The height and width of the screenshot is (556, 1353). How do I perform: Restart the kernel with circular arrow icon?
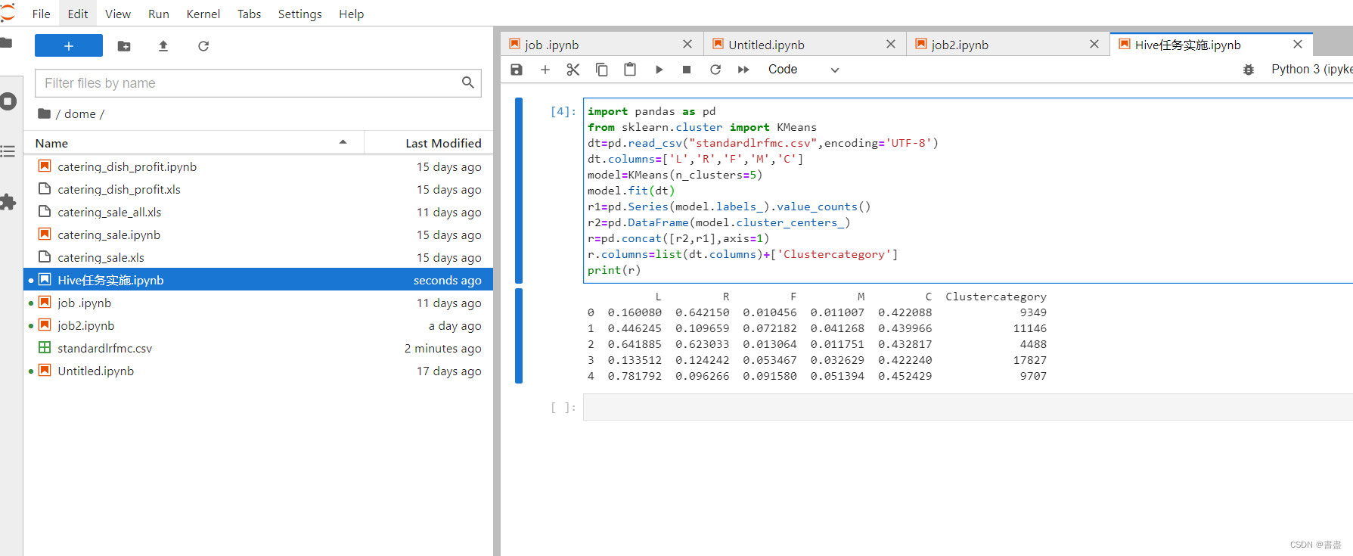pos(715,70)
